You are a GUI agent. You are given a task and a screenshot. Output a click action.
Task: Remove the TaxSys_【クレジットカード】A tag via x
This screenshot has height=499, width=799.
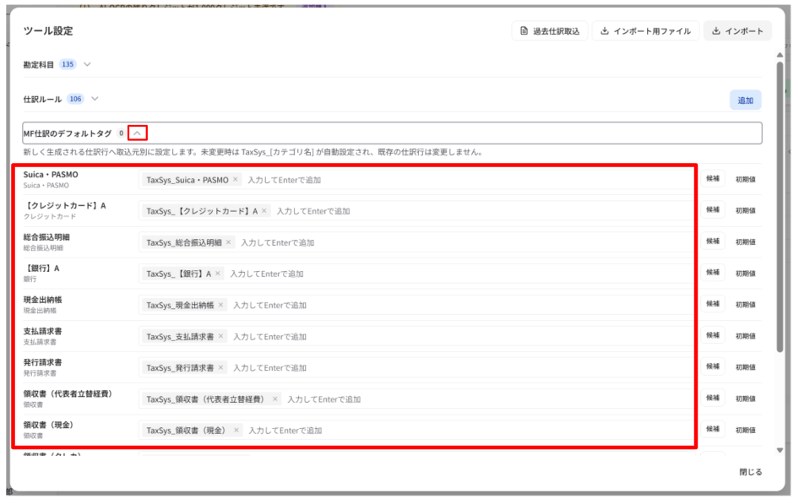pyautogui.click(x=264, y=211)
